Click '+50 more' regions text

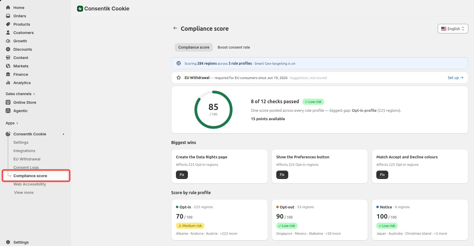coord(333,233)
